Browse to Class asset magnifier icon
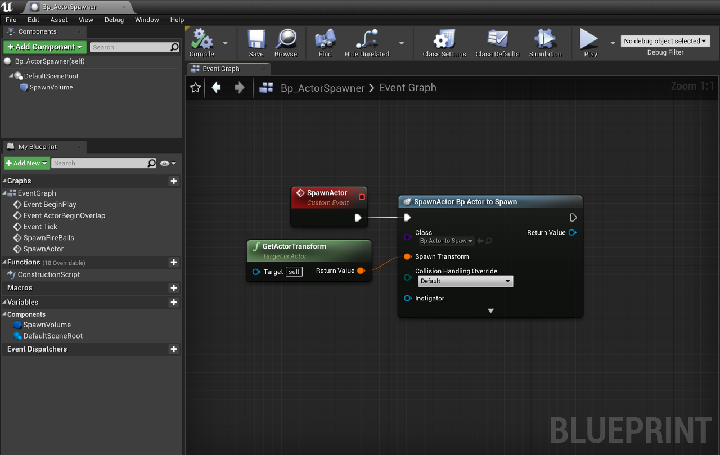This screenshot has width=720, height=455. 489,241
